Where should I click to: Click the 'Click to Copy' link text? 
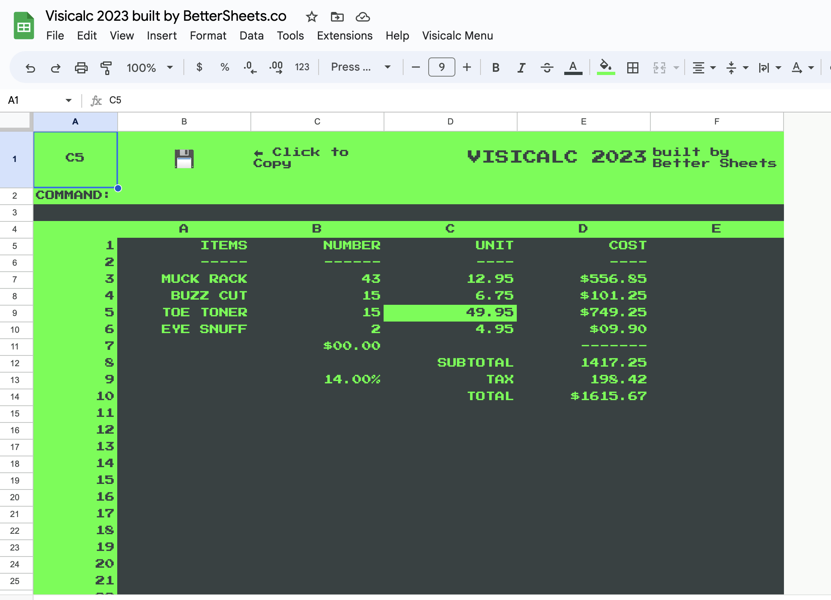(x=301, y=158)
